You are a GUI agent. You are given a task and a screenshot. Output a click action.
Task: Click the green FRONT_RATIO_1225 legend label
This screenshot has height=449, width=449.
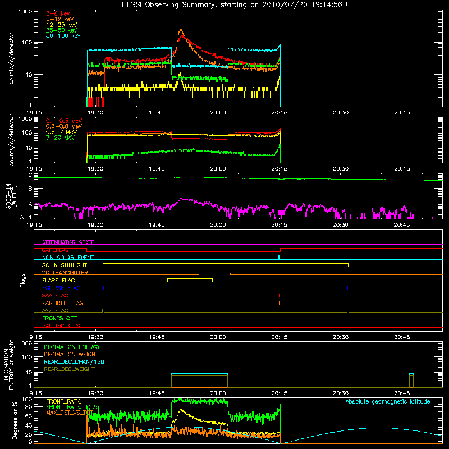(x=72, y=407)
